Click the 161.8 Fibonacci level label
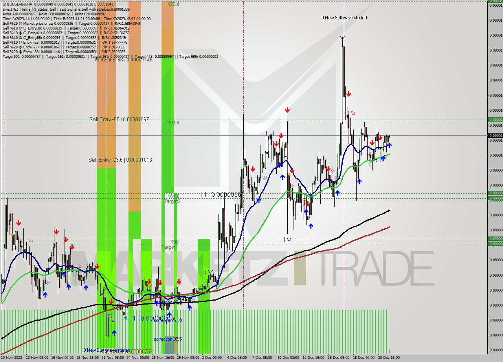The height and width of the screenshot is (362, 503). (173, 196)
